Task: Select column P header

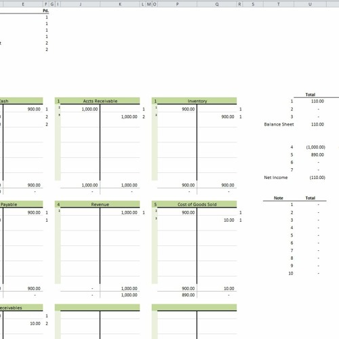Action: pyautogui.click(x=177, y=4)
